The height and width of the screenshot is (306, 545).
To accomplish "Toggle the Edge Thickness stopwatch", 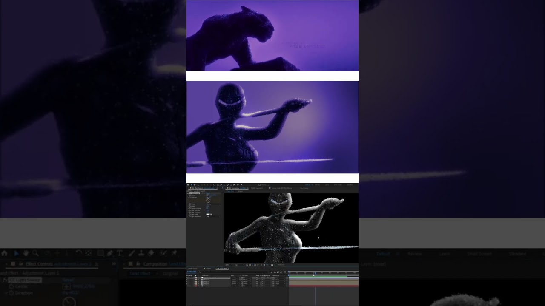I will pos(190,212).
